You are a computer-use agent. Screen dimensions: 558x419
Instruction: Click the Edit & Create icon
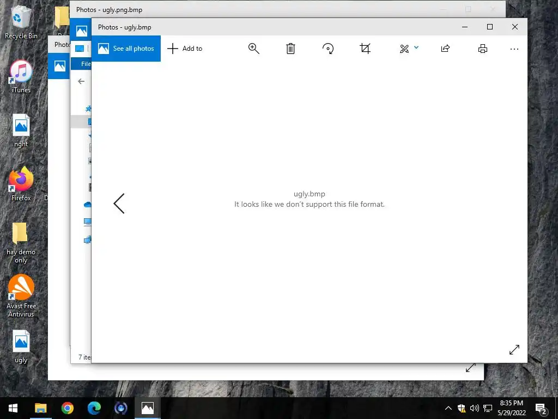pos(404,49)
